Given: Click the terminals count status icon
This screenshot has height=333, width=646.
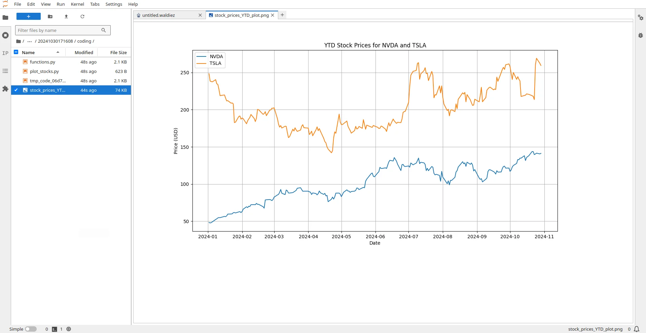Looking at the screenshot, I should 55,329.
